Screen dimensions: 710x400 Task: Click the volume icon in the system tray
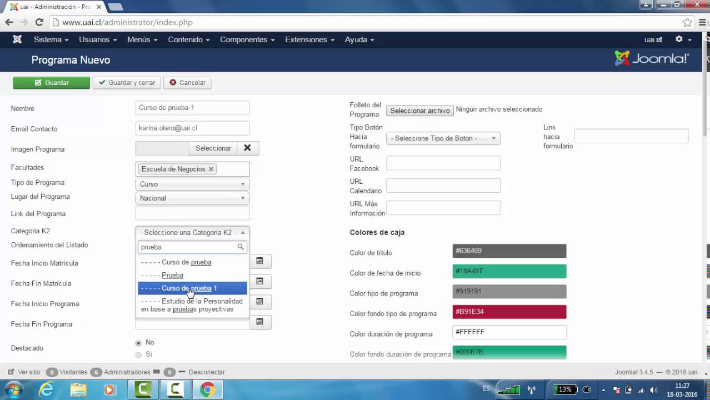pos(653,390)
